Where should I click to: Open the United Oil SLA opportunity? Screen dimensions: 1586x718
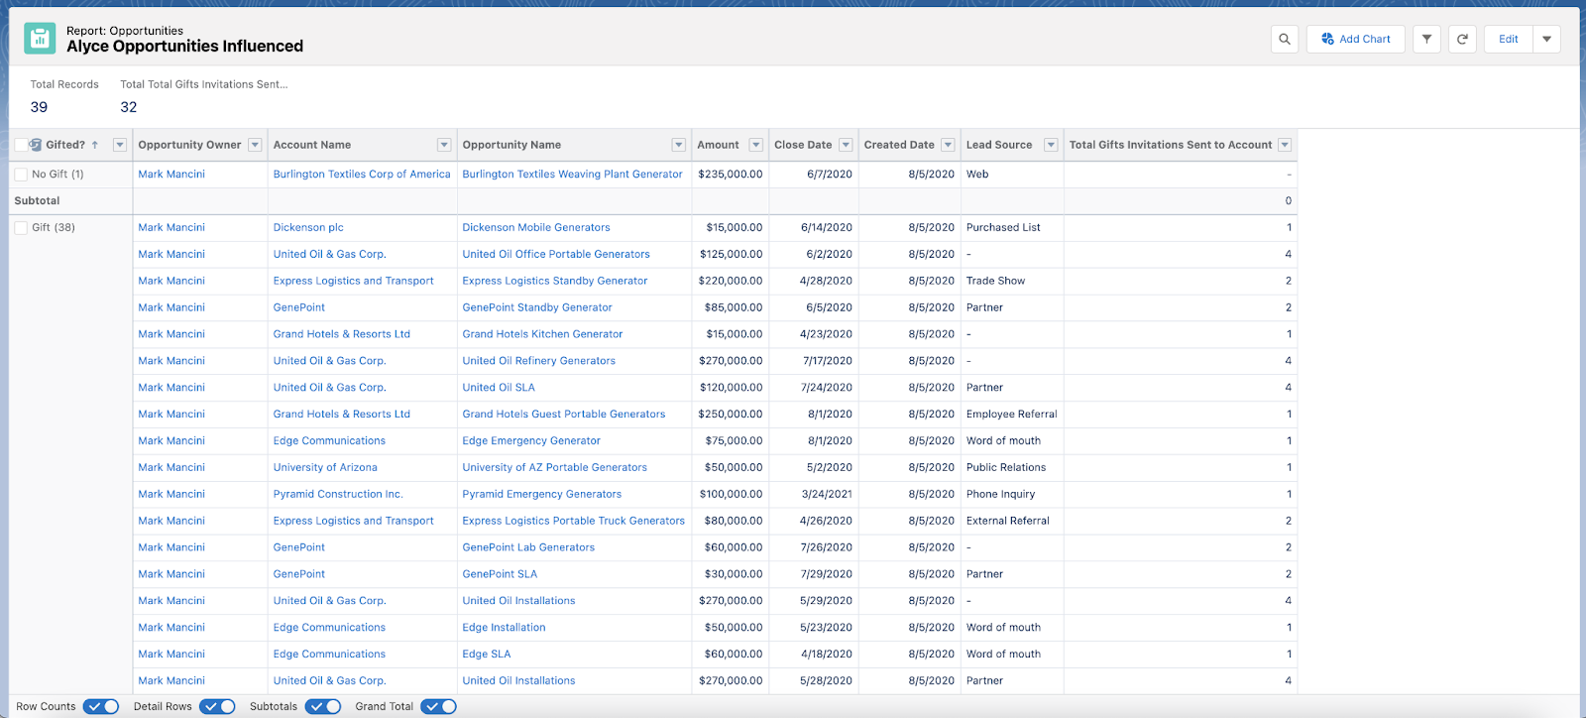coord(499,389)
